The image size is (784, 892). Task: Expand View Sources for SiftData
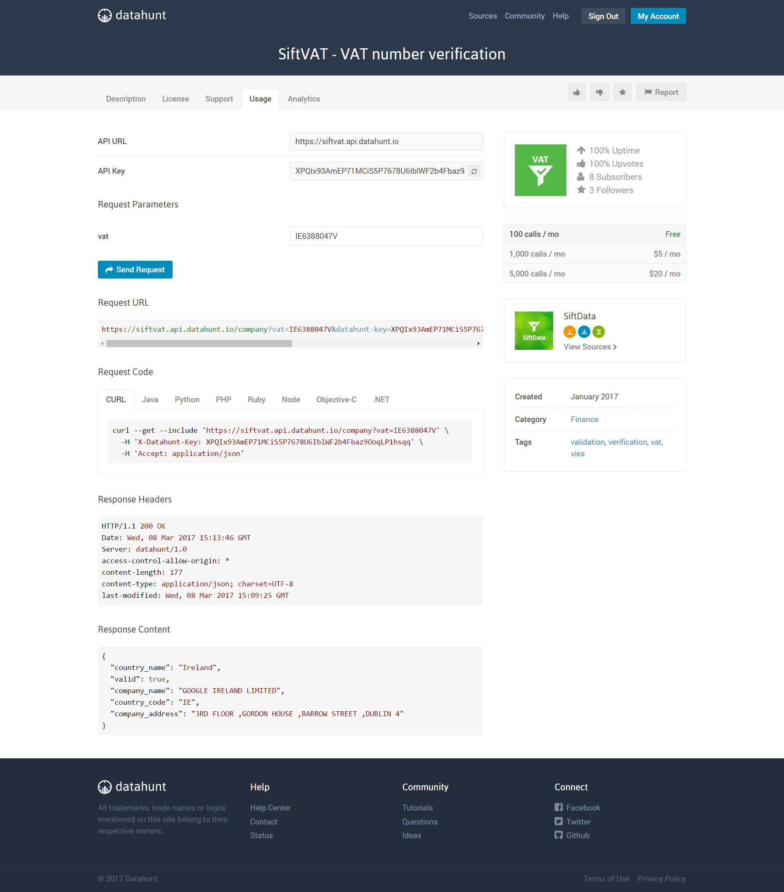click(589, 347)
